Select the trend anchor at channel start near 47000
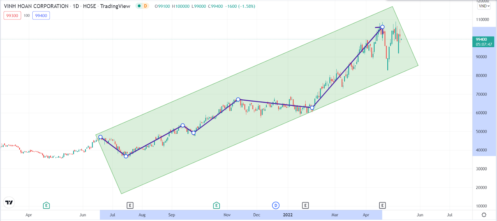Screen dimensions: 497x221 point(100,137)
